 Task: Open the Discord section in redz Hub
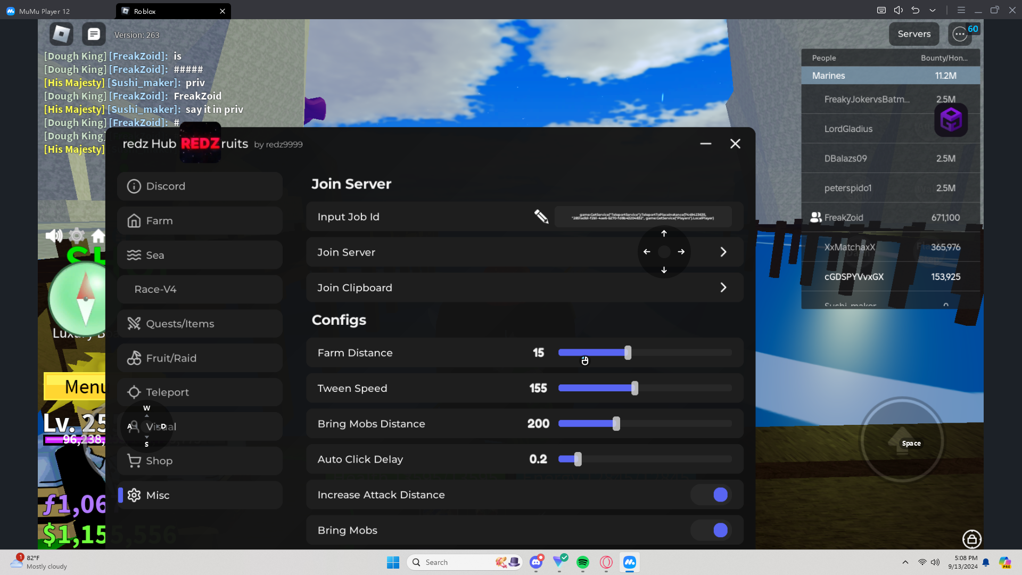[200, 186]
